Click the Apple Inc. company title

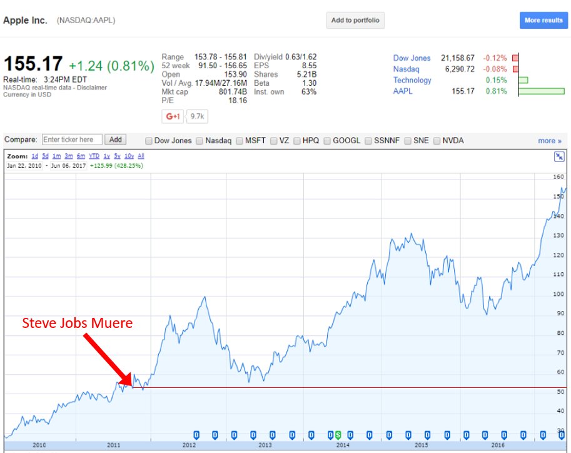[25, 21]
